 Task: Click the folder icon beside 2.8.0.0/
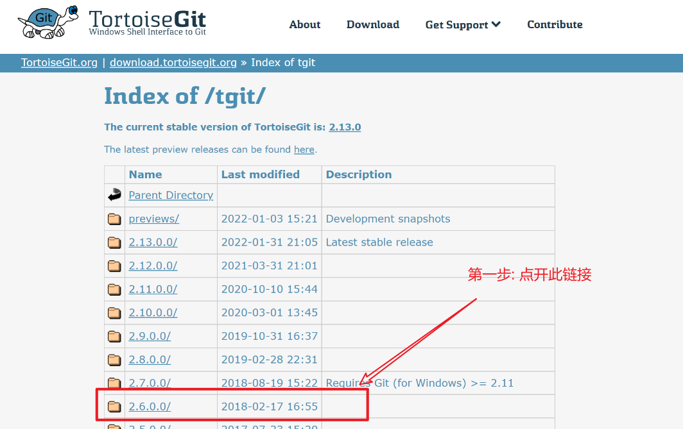[114, 360]
